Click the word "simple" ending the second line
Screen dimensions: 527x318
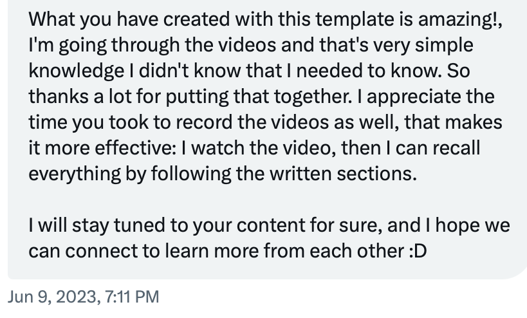coord(444,45)
